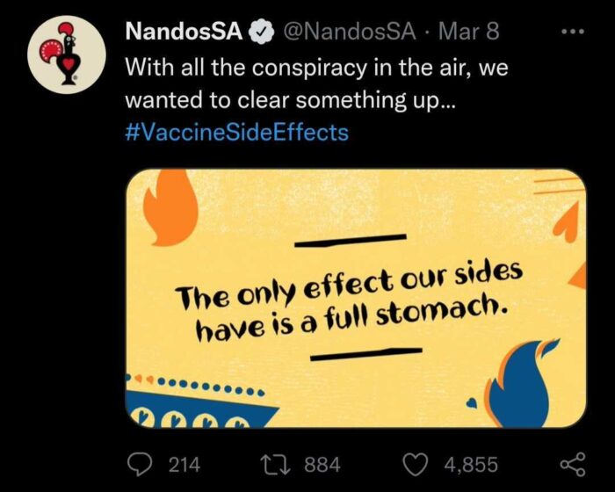Click the NandosSA display name
The image size is (615, 492).
point(184,32)
